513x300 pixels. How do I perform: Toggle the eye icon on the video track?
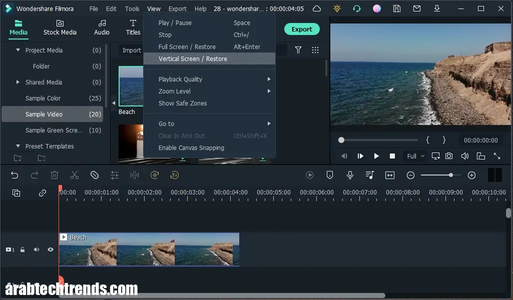[x=50, y=249]
